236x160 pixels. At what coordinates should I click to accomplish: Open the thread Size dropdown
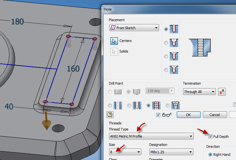[x=125, y=152]
